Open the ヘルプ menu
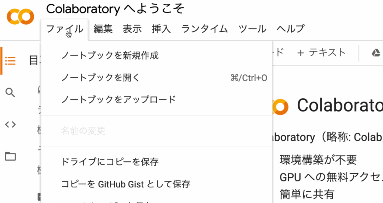 (x=290, y=29)
